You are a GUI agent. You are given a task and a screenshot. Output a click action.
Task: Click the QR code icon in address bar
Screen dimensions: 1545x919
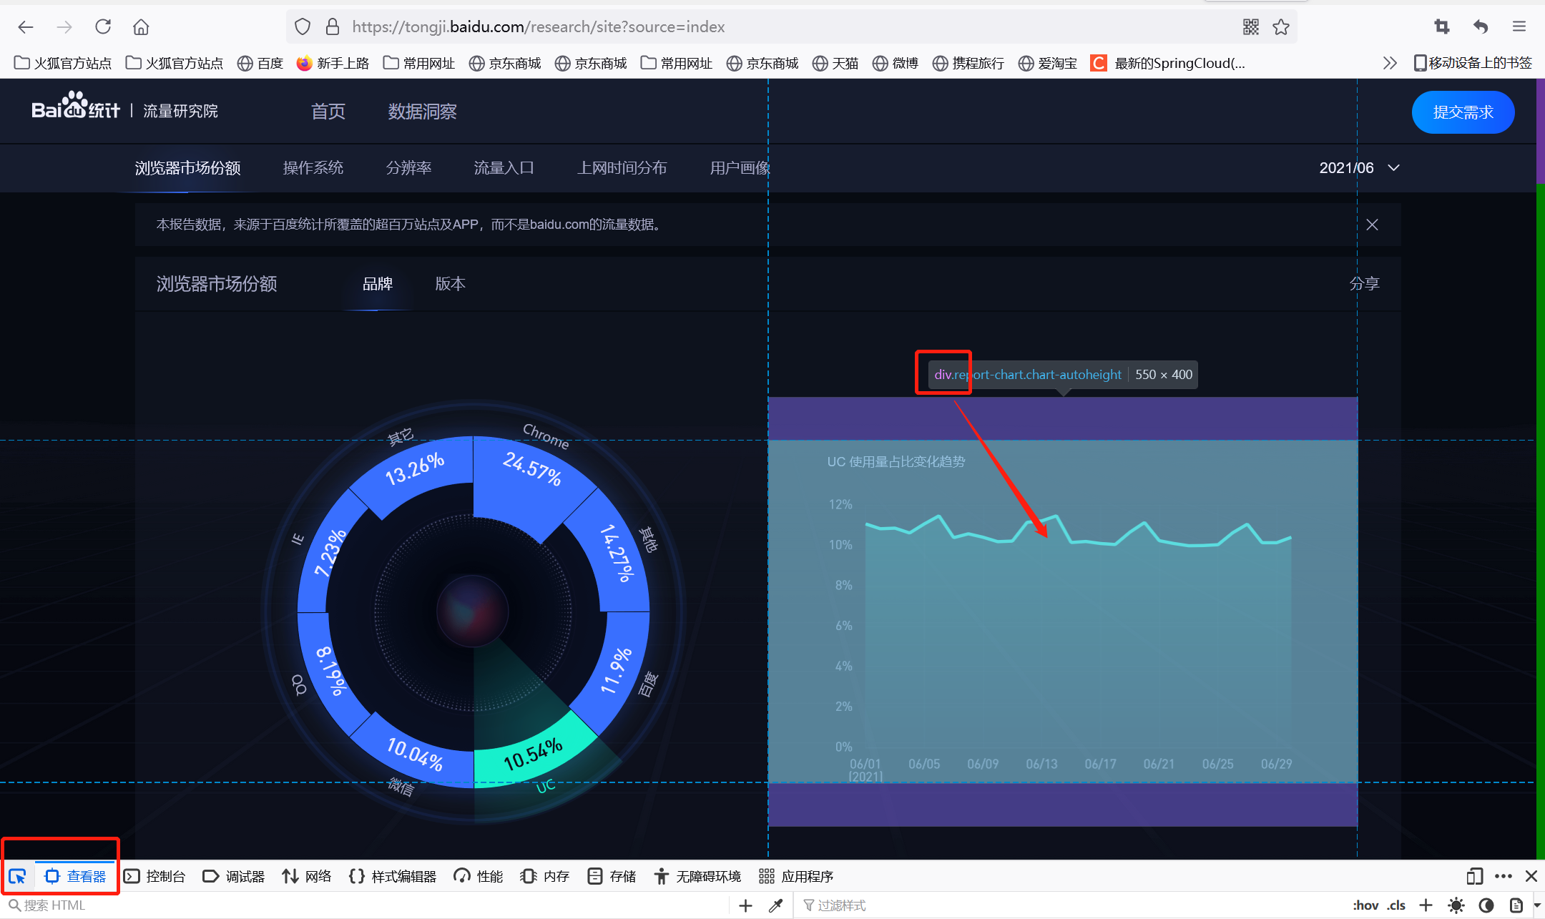pyautogui.click(x=1250, y=27)
